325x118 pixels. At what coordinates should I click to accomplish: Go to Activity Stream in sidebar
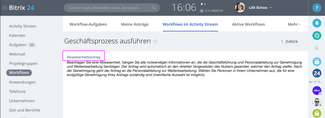pyautogui.click(x=23, y=26)
